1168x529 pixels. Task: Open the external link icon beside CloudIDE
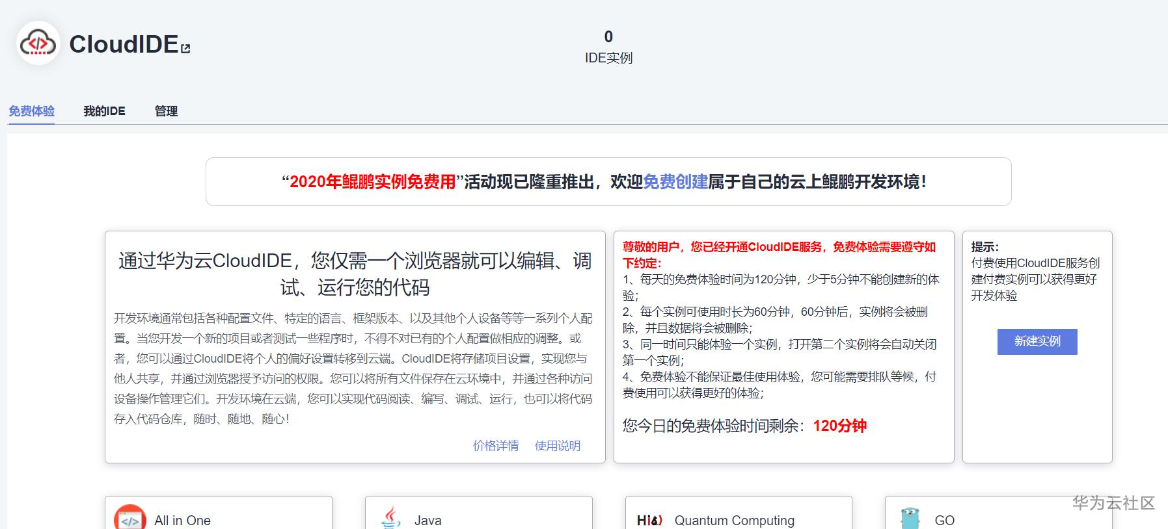[x=185, y=48]
